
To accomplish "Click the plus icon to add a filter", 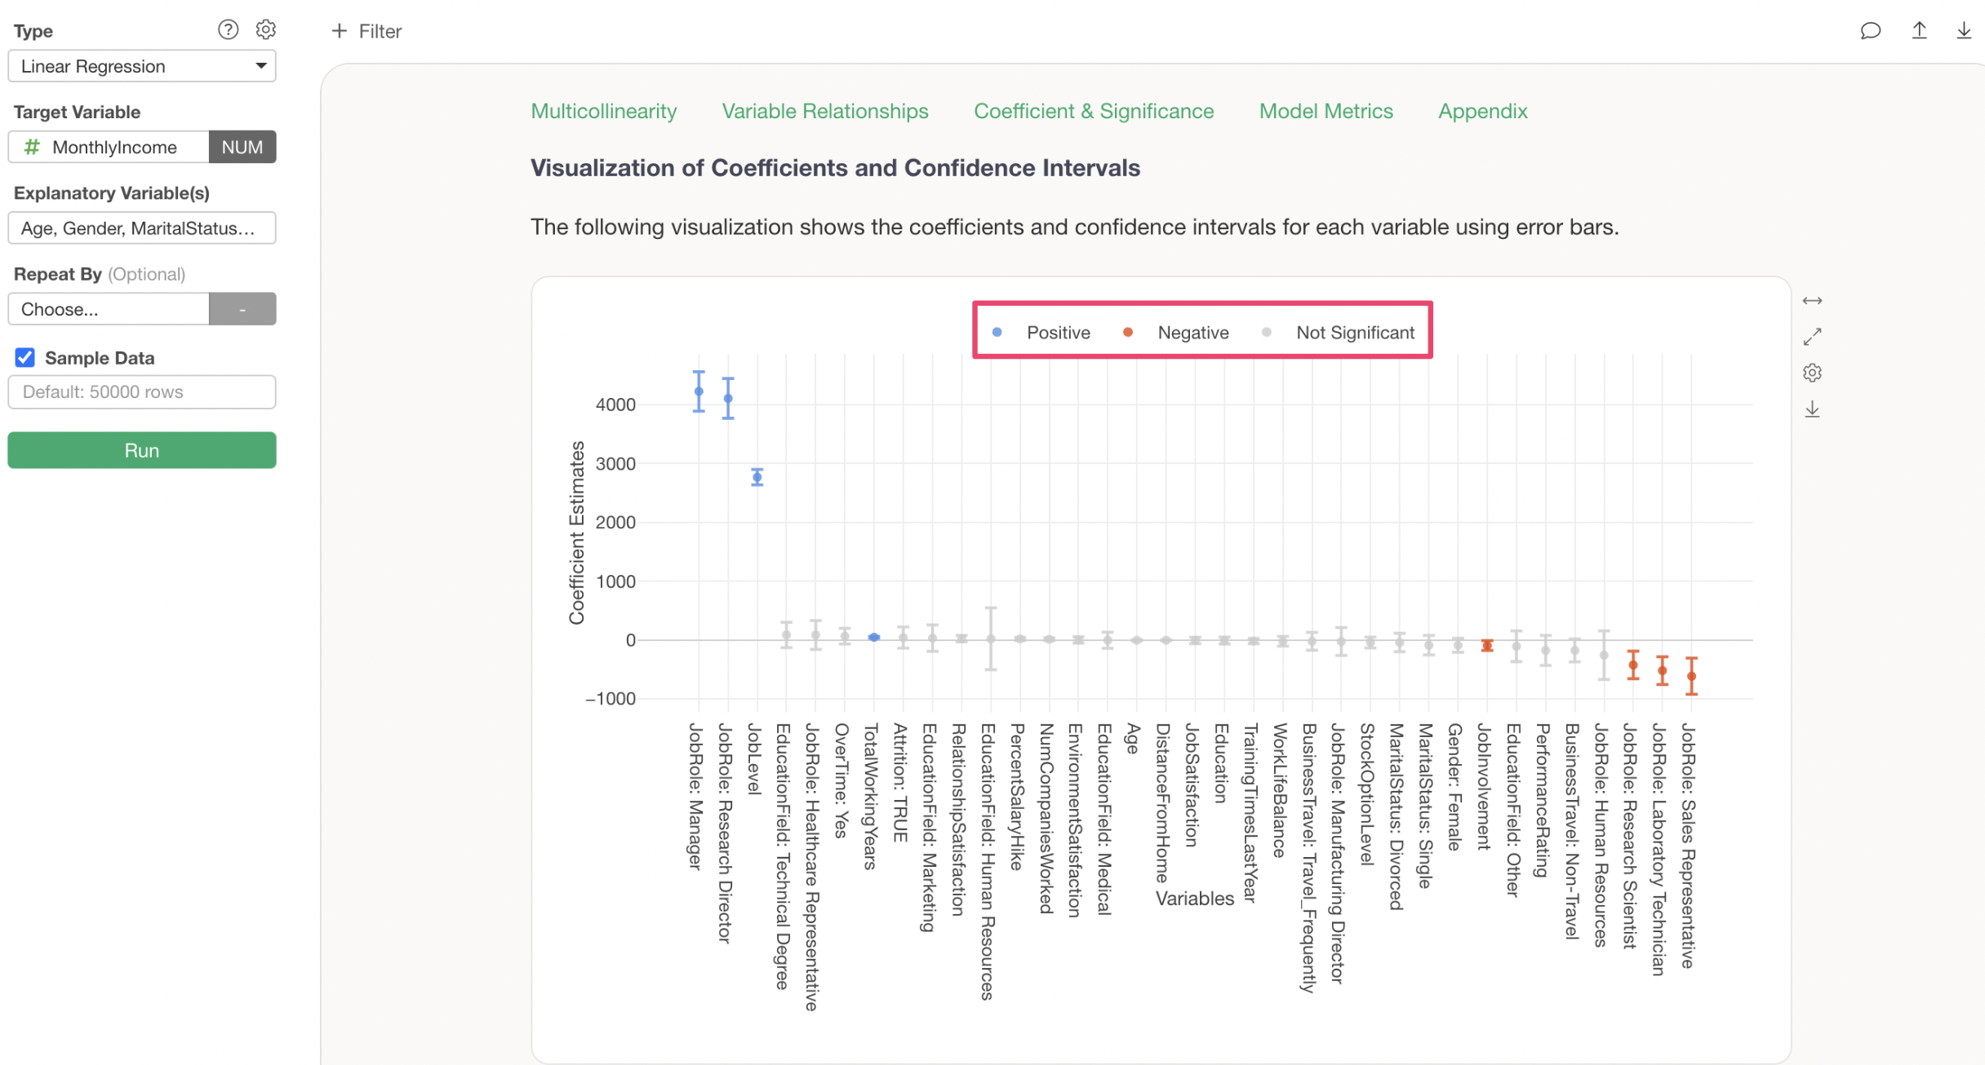I will (x=339, y=31).
